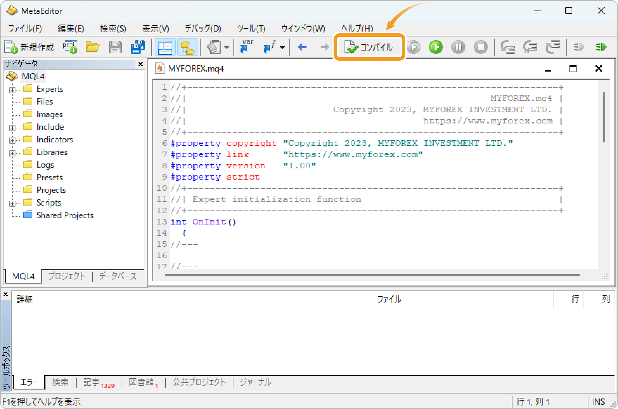
Task: Select the Images folder
Action: 49,114
